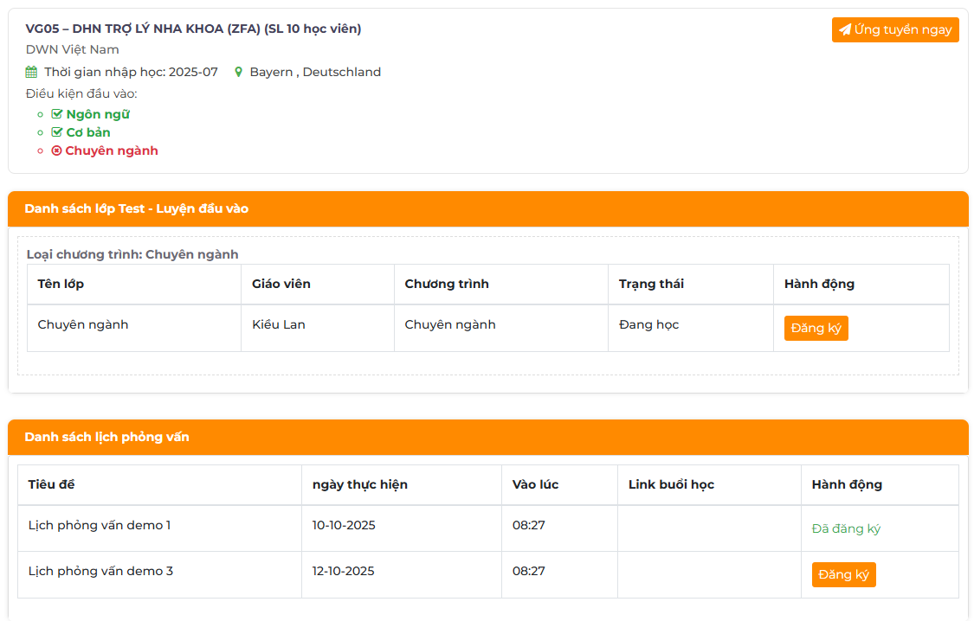Click the Tên lớp column header

click(x=61, y=284)
